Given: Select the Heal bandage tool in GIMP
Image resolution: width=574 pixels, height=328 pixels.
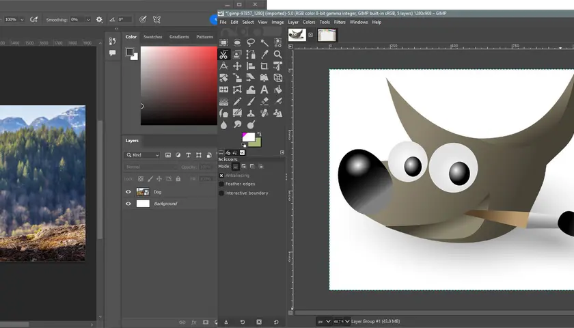Looking at the screenshot, I should [264, 113].
